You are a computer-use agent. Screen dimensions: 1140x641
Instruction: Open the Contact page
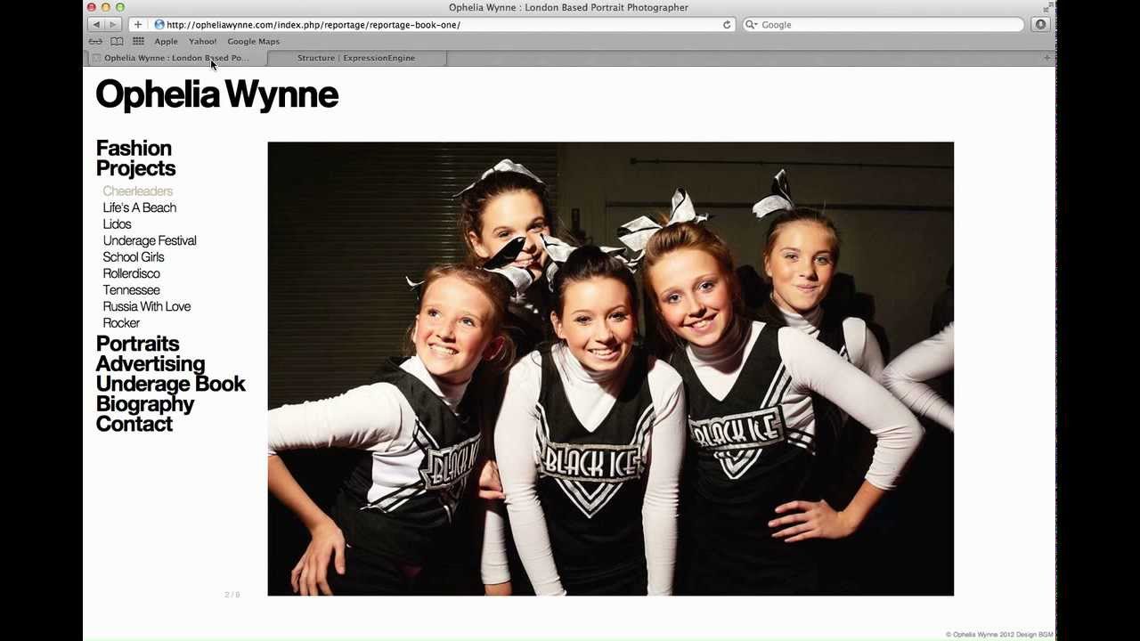(x=134, y=424)
